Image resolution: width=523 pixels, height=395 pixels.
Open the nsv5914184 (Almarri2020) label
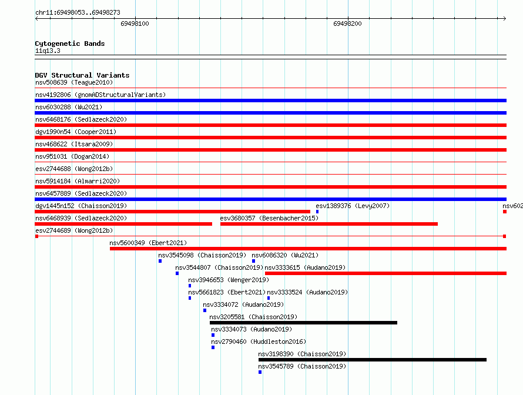coord(78,181)
